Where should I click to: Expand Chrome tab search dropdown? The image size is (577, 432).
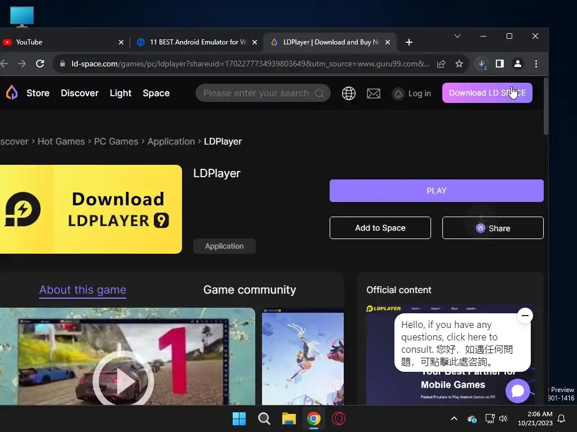(458, 36)
